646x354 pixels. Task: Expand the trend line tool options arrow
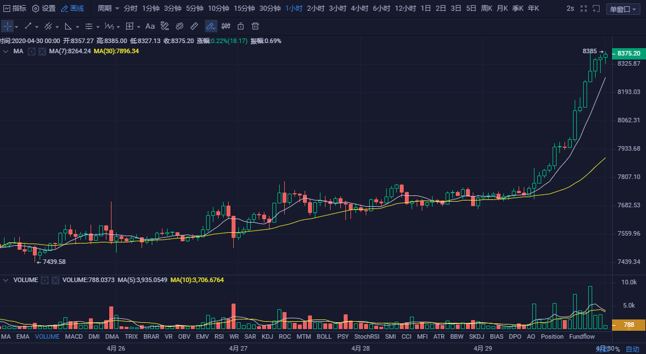click(37, 27)
